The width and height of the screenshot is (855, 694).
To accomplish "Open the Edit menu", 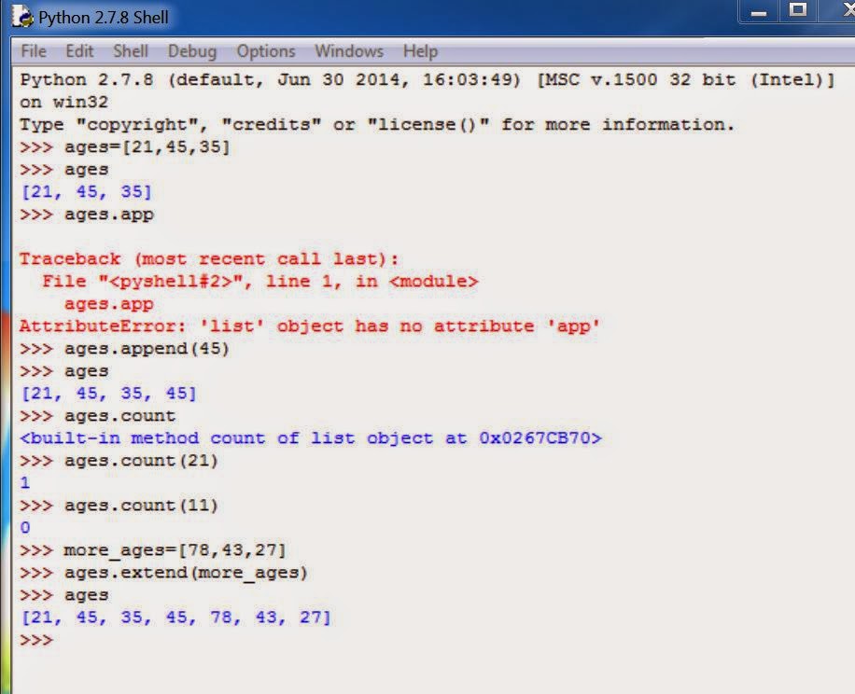I will point(79,51).
